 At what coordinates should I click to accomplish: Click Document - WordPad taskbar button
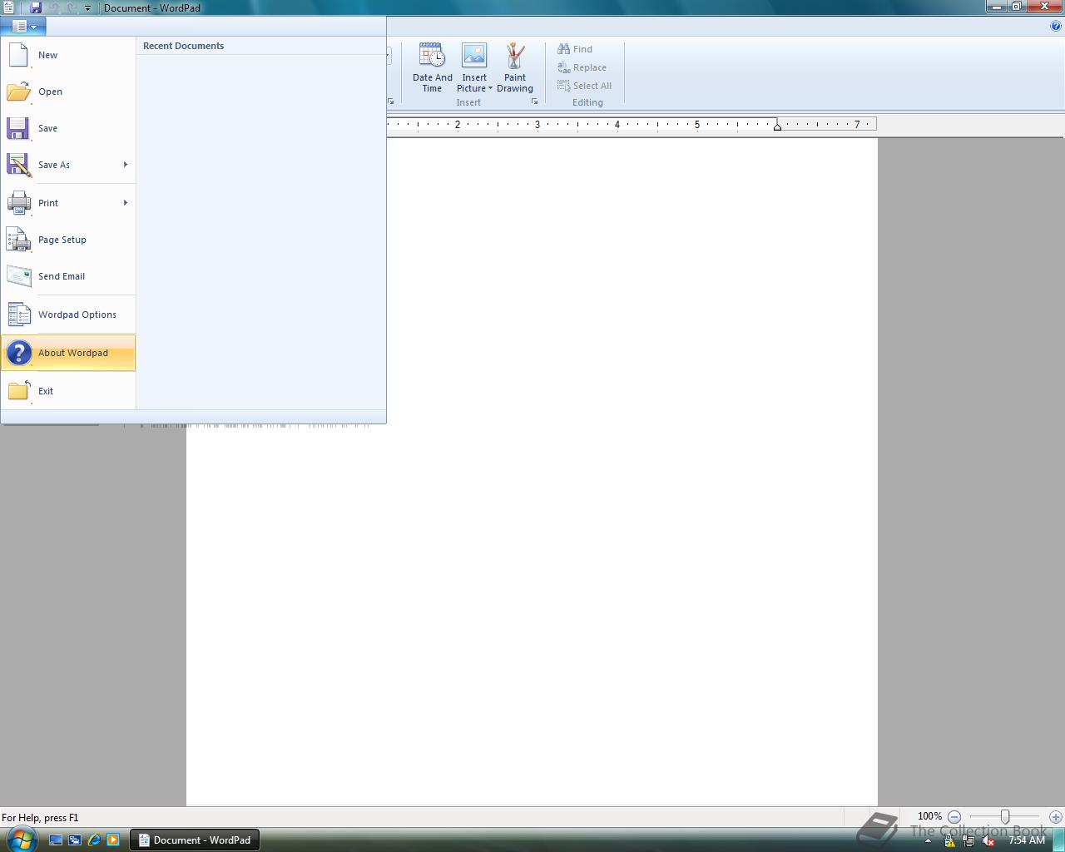[195, 840]
